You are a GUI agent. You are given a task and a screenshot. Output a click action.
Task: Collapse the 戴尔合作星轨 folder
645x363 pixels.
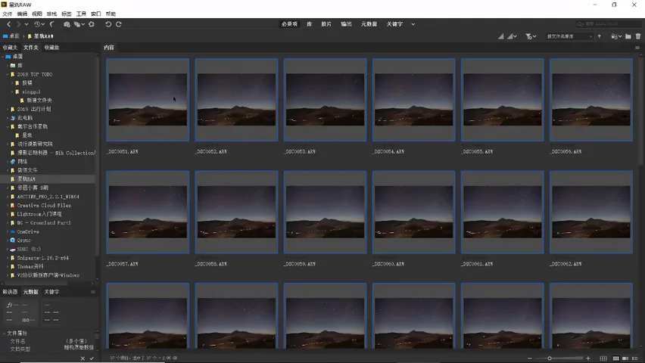pos(8,126)
